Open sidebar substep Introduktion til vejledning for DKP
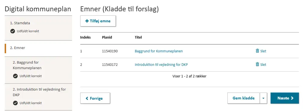The image size is (303, 111). [38, 97]
